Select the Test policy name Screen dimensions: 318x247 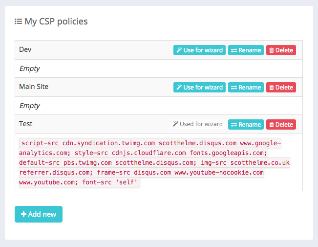point(26,124)
